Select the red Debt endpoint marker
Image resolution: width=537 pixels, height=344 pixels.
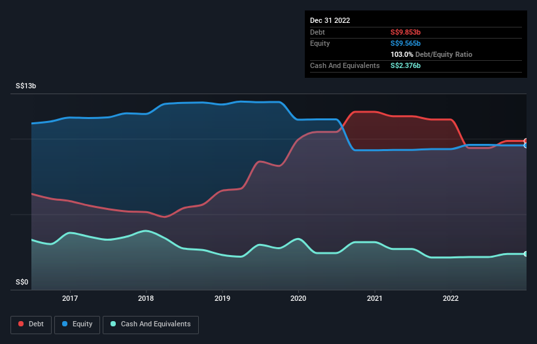[526, 141]
